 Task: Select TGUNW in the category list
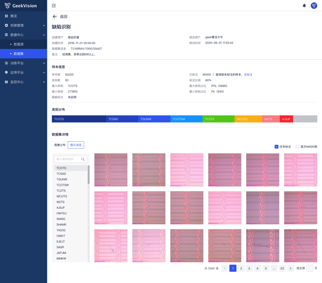pyautogui.click(x=62, y=179)
